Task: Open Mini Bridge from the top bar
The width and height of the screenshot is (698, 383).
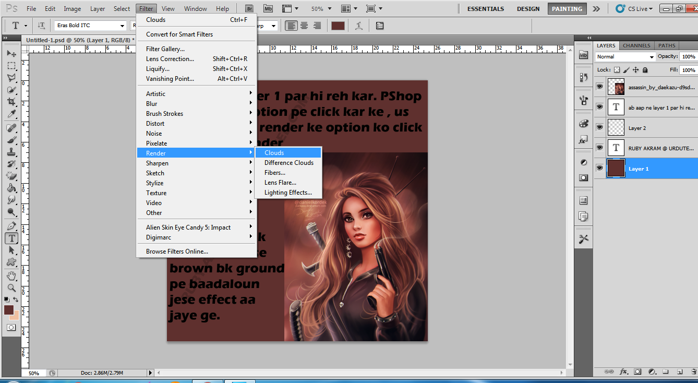Action: point(268,8)
